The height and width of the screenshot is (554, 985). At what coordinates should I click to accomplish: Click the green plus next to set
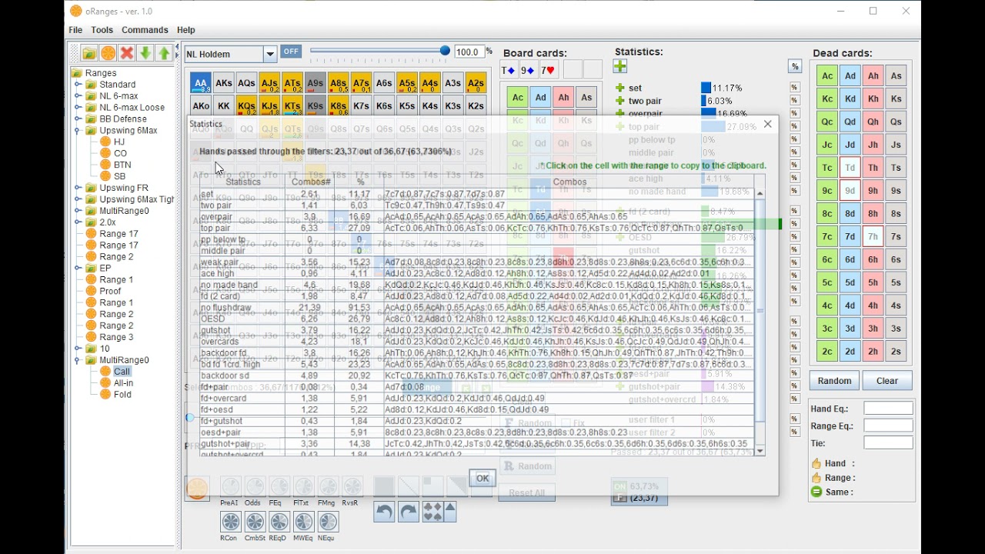[x=620, y=88]
